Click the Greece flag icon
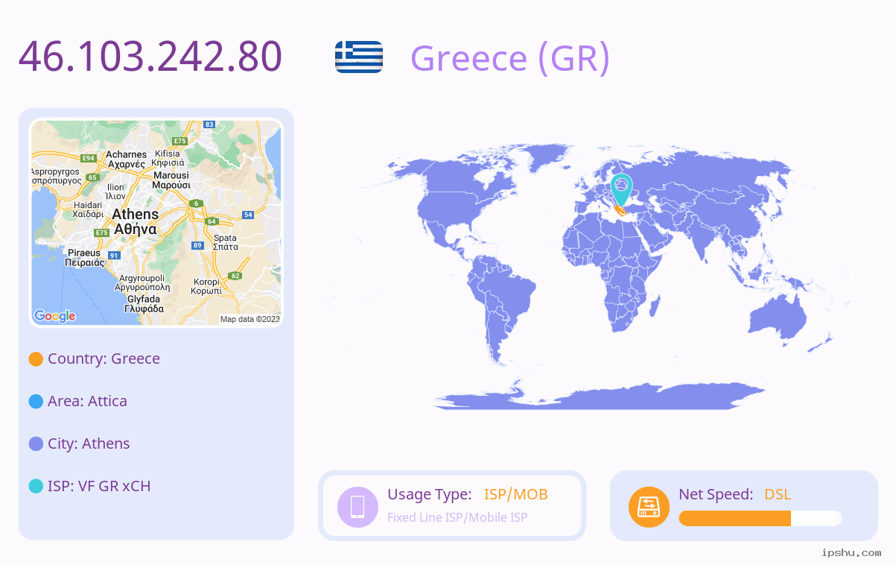 tap(359, 57)
